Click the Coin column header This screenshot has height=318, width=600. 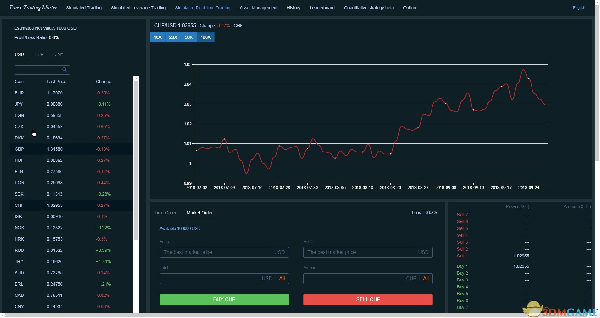tap(19, 82)
